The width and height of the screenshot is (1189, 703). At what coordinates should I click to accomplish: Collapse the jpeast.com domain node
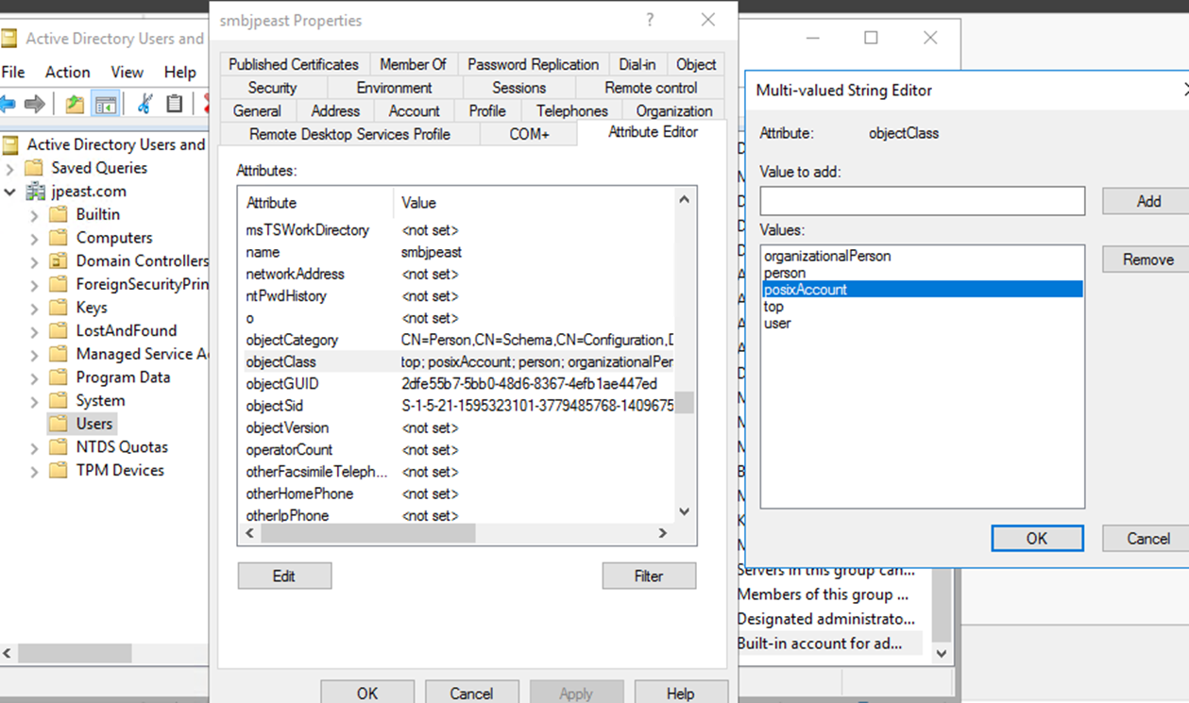(x=9, y=192)
